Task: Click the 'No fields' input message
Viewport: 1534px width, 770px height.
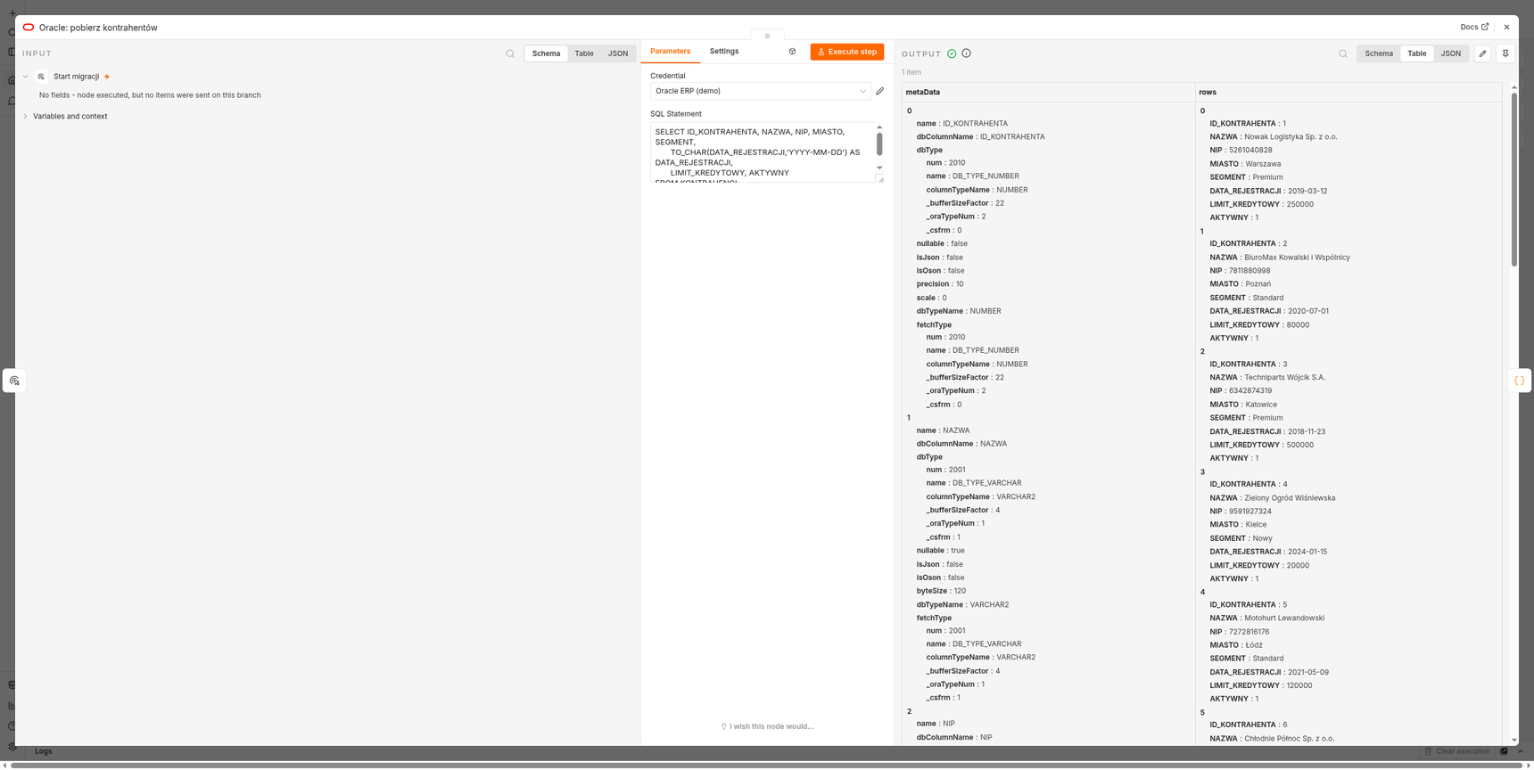Action: pos(150,95)
